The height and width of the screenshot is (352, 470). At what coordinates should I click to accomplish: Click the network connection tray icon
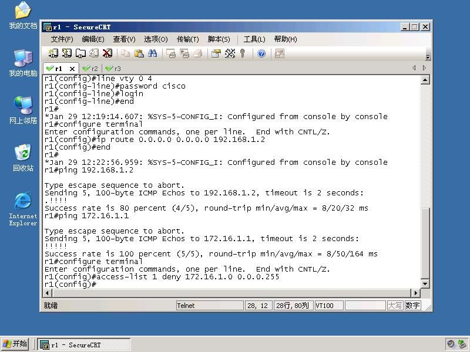click(463, 344)
